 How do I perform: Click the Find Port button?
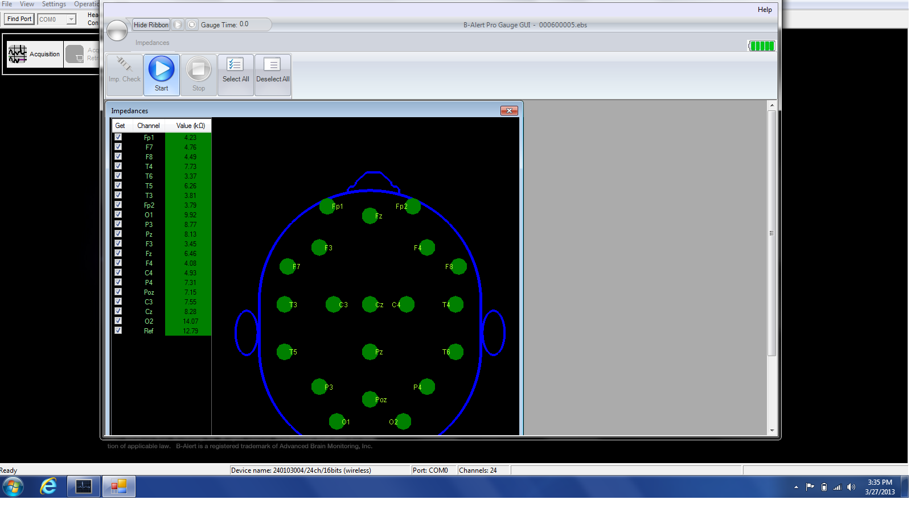click(19, 19)
